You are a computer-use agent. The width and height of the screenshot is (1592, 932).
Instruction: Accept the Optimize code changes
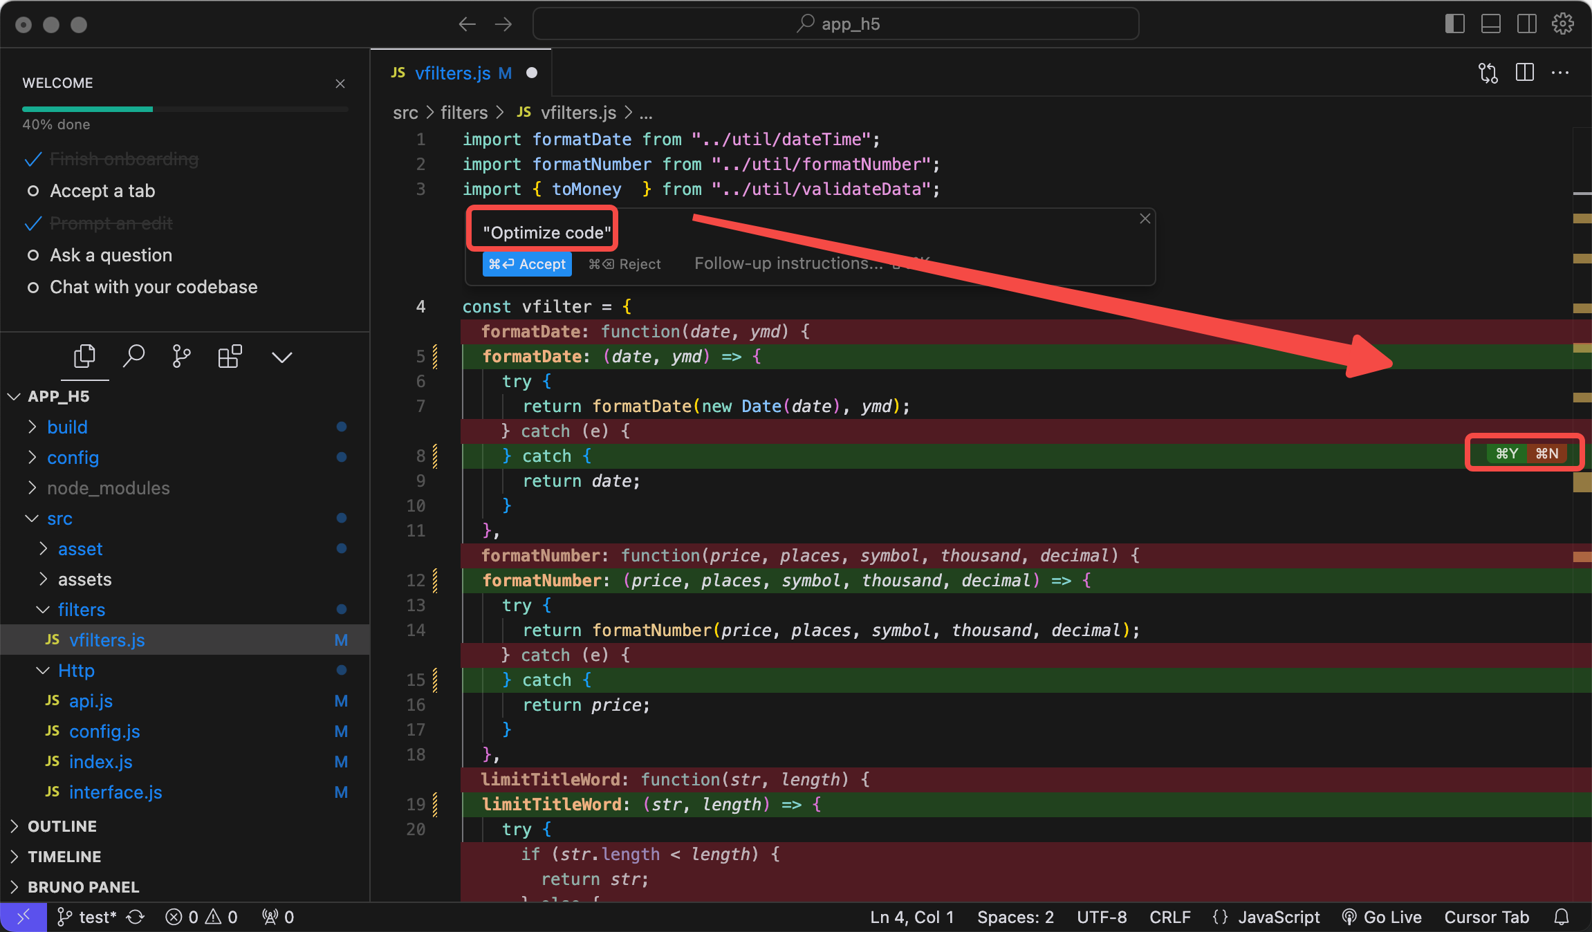(527, 264)
